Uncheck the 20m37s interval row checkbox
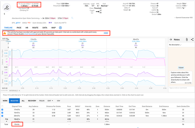This screenshot has width=195, height=128. click(x=2, y=116)
